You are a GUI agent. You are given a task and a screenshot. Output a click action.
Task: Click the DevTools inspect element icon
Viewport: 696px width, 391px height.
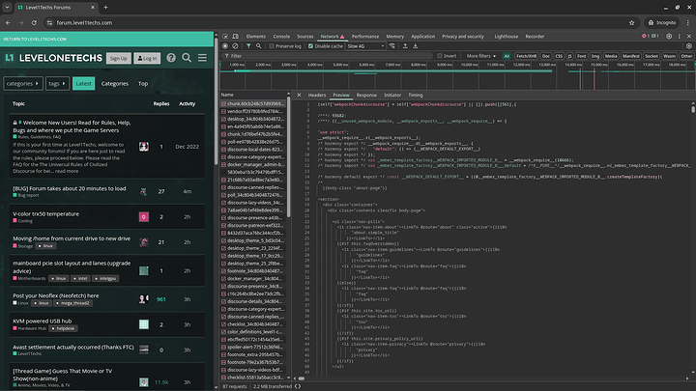tap(225, 36)
